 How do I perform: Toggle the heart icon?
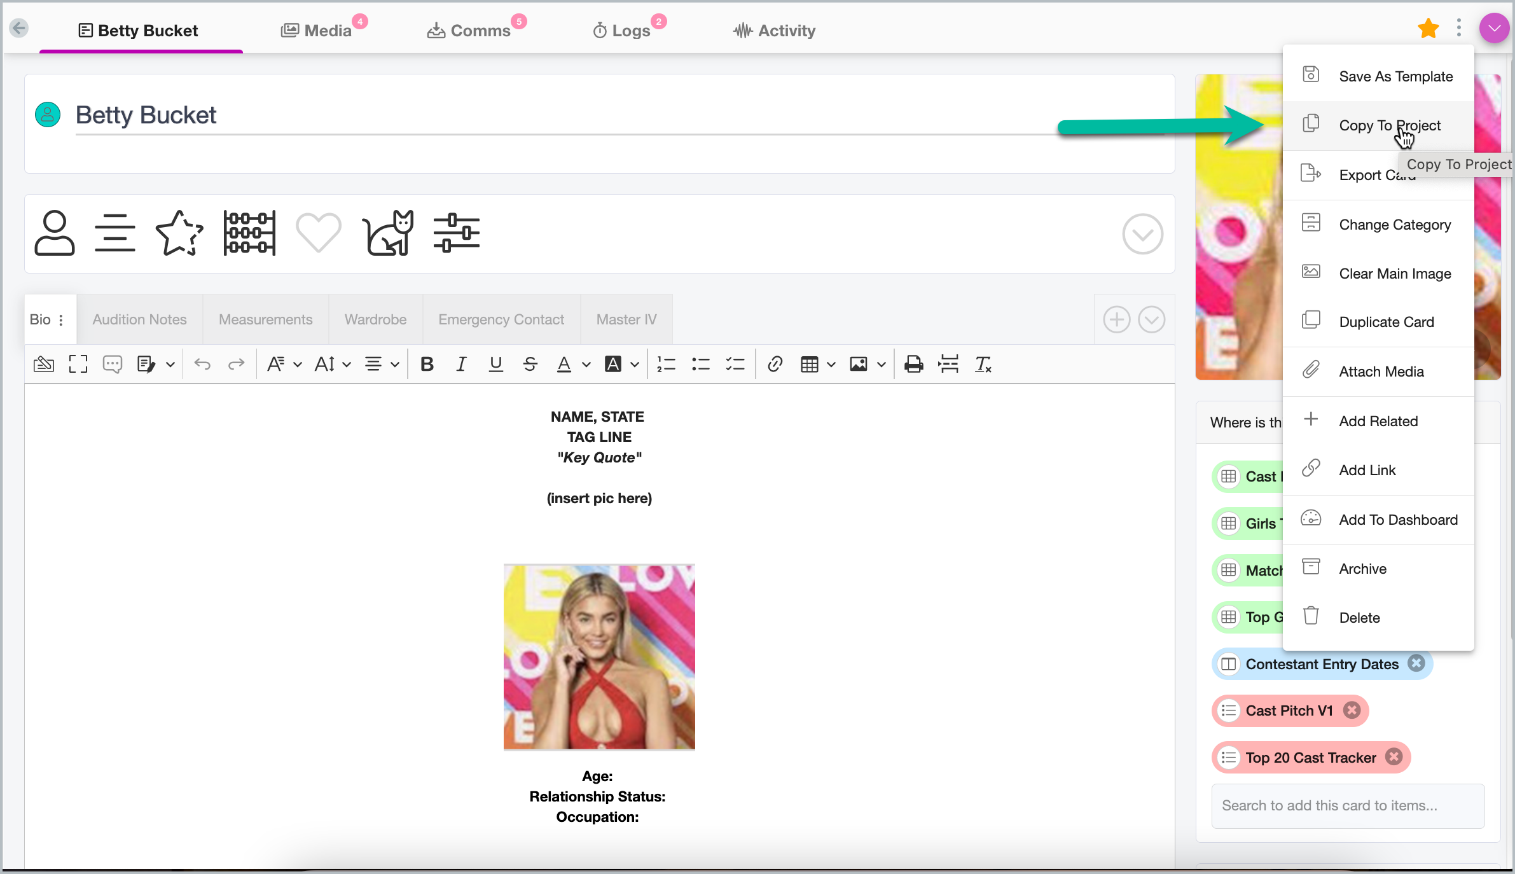[318, 233]
